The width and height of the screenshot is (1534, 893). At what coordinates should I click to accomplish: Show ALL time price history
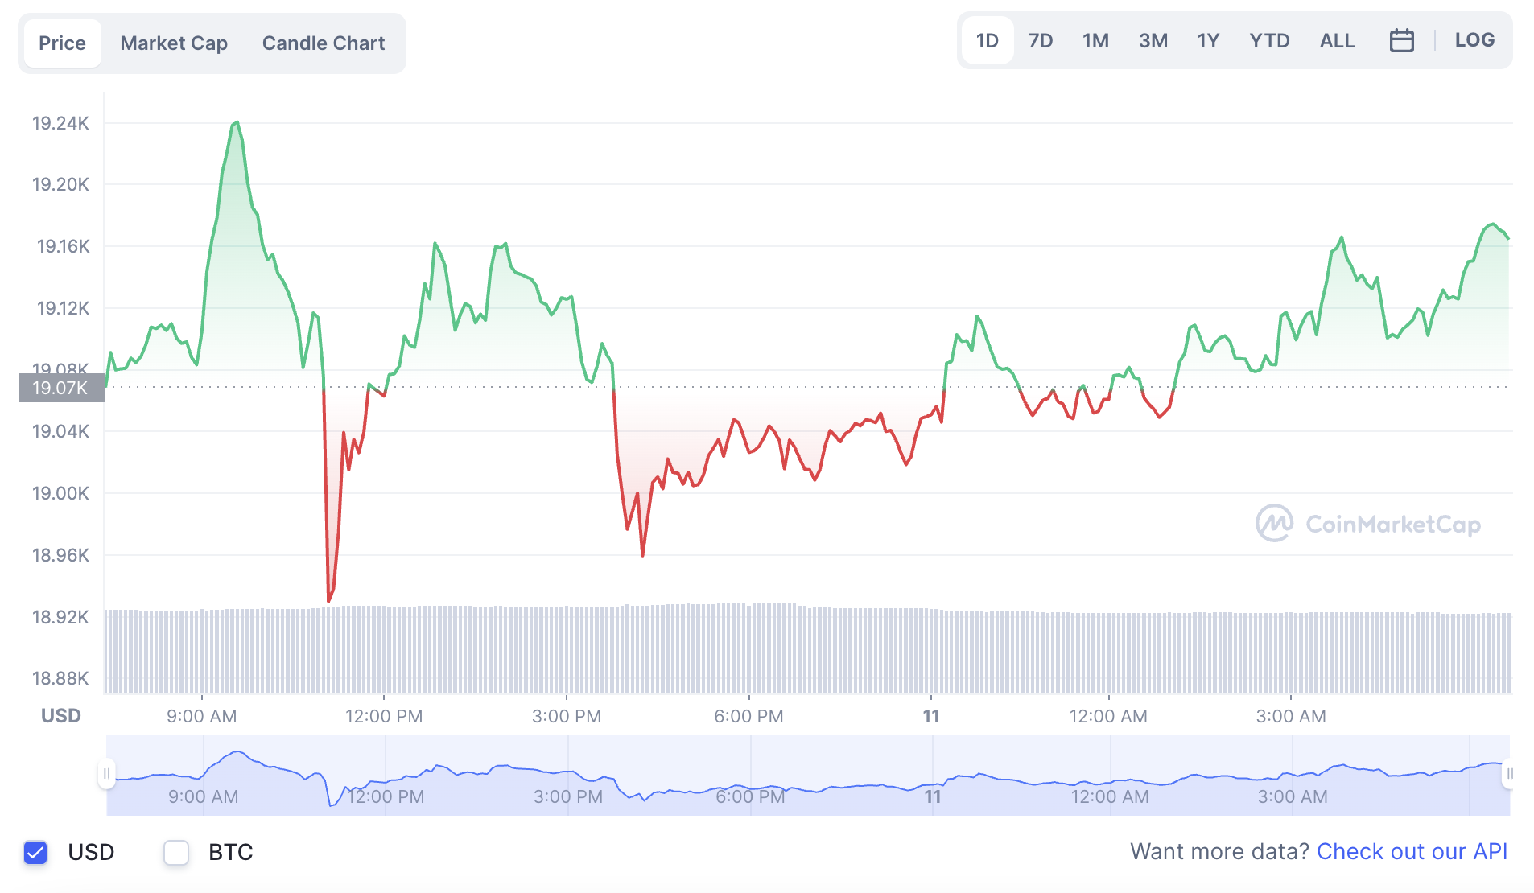point(1337,40)
